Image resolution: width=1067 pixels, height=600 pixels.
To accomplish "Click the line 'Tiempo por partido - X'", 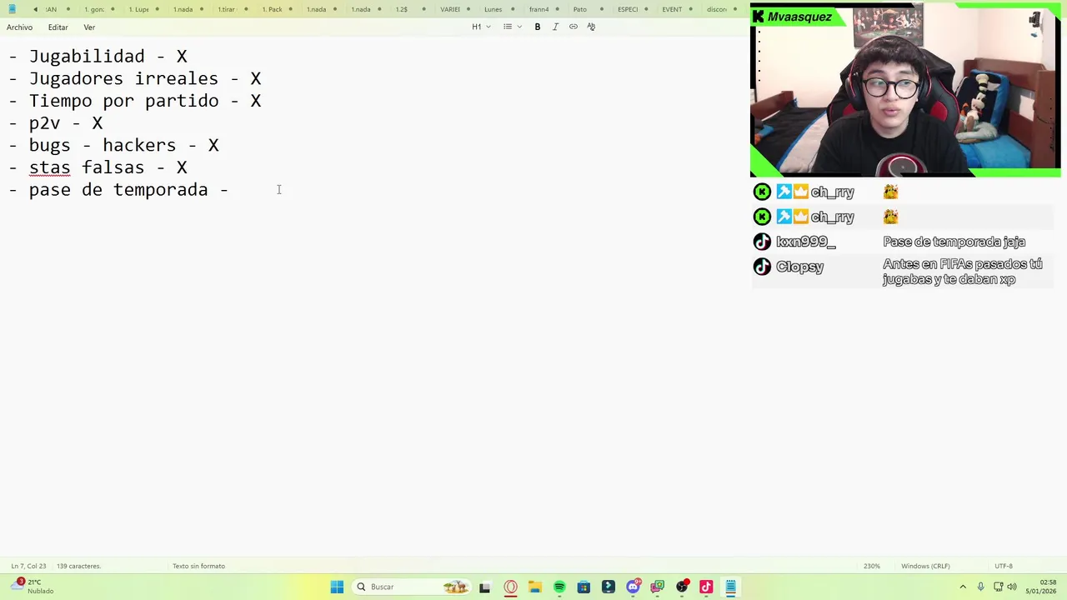I will pyautogui.click(x=135, y=101).
